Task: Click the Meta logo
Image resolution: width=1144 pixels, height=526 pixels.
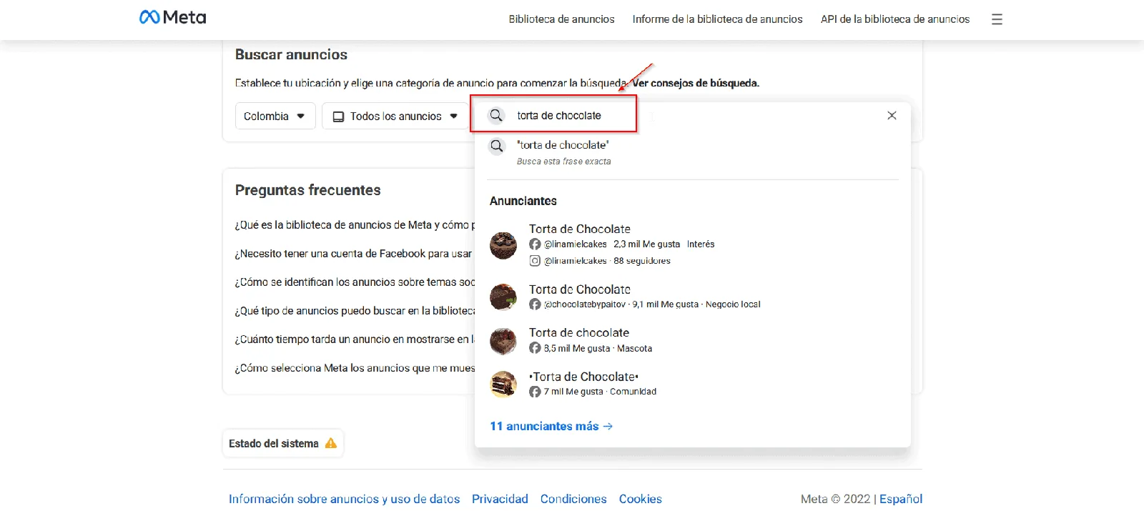Action: (x=173, y=17)
